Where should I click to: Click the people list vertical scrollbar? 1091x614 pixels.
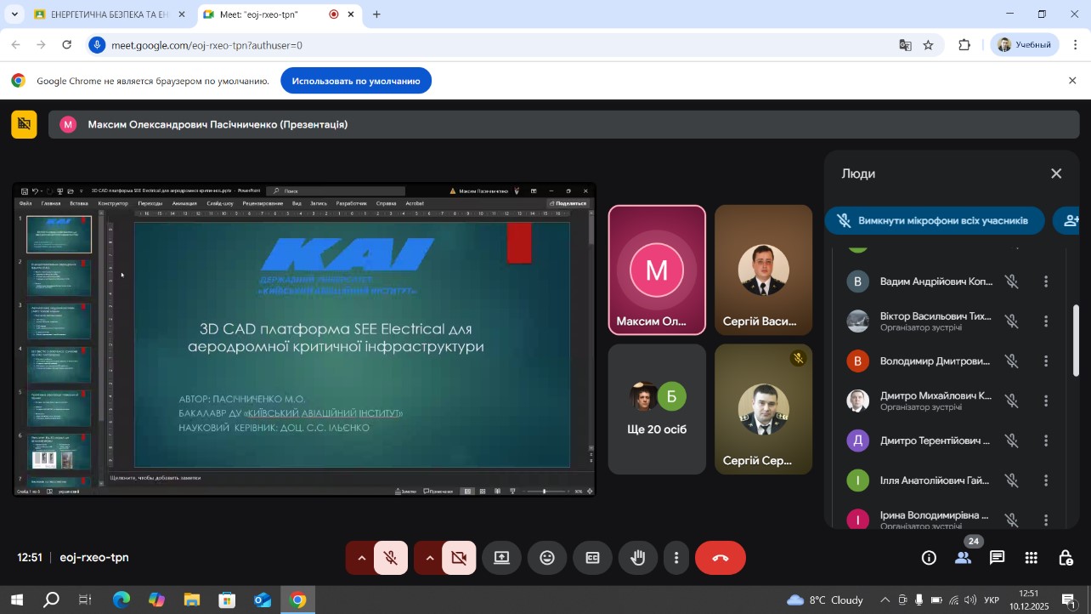[1075, 340]
